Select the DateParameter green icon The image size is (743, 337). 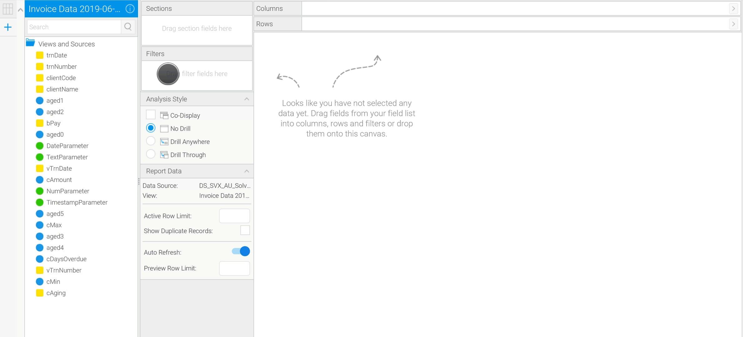[x=40, y=146]
